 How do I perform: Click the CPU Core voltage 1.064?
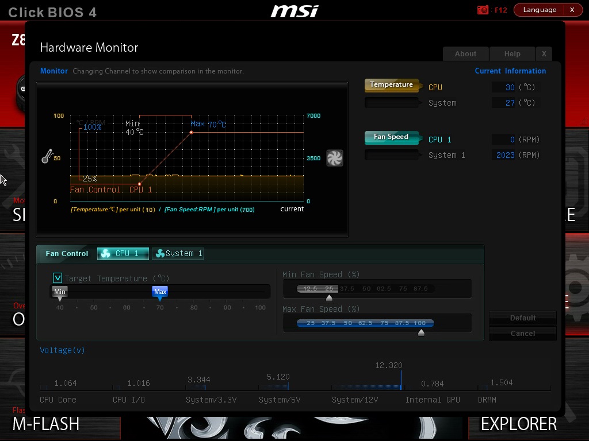coord(66,383)
